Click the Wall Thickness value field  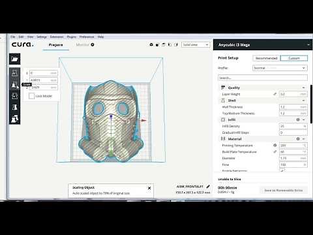point(293,107)
